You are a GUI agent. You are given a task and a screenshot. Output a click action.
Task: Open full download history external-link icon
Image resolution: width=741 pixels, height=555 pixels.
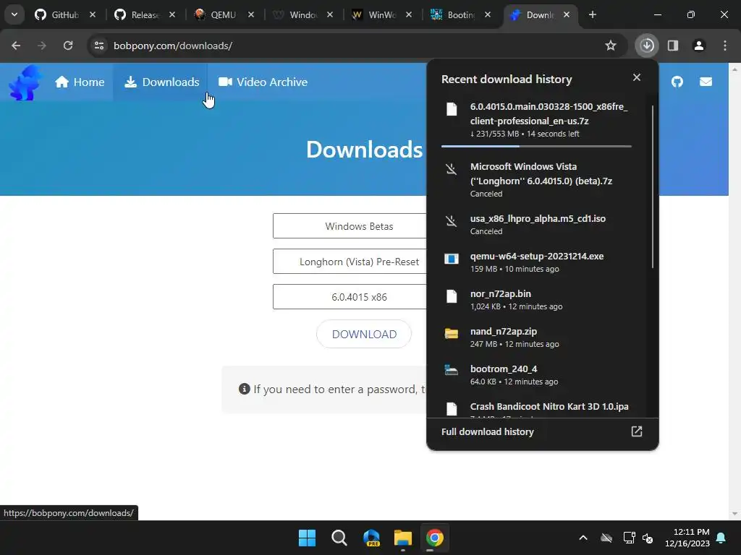pos(637,431)
